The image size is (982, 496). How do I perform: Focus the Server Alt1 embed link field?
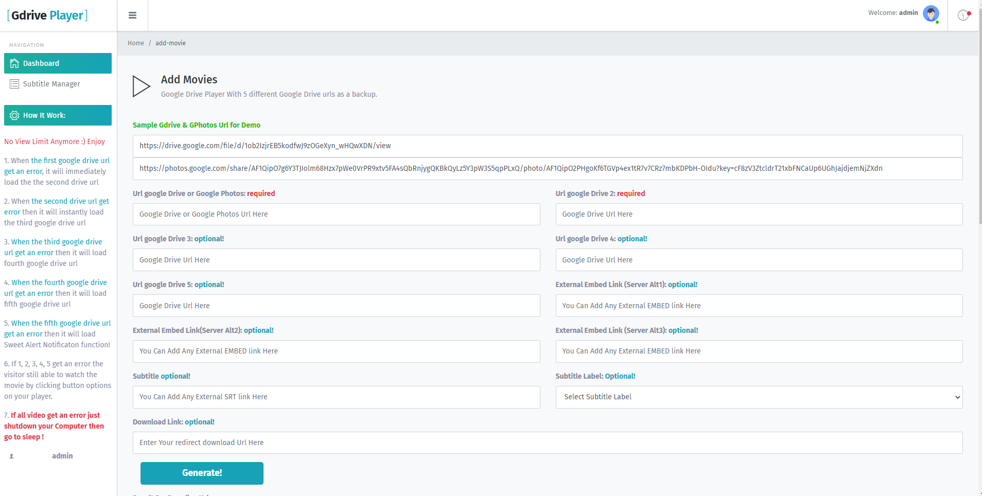tap(759, 306)
